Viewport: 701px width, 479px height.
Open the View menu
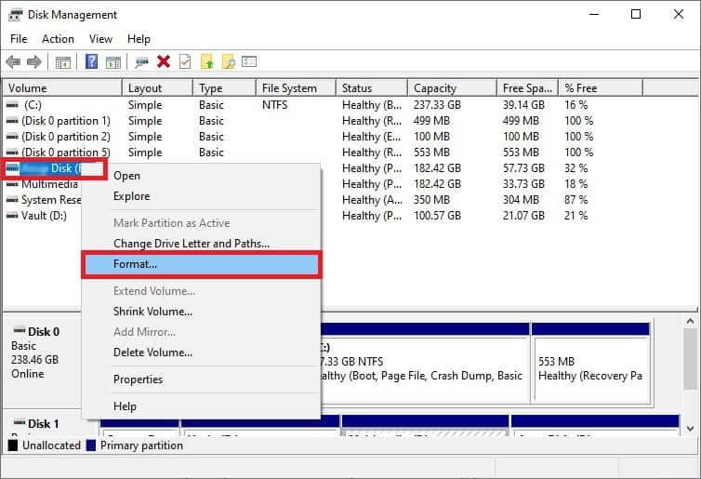[100, 39]
